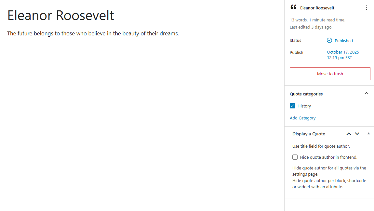The width and height of the screenshot is (374, 211).
Task: Toggle Display a Quote panel triangle
Action: click(368, 133)
